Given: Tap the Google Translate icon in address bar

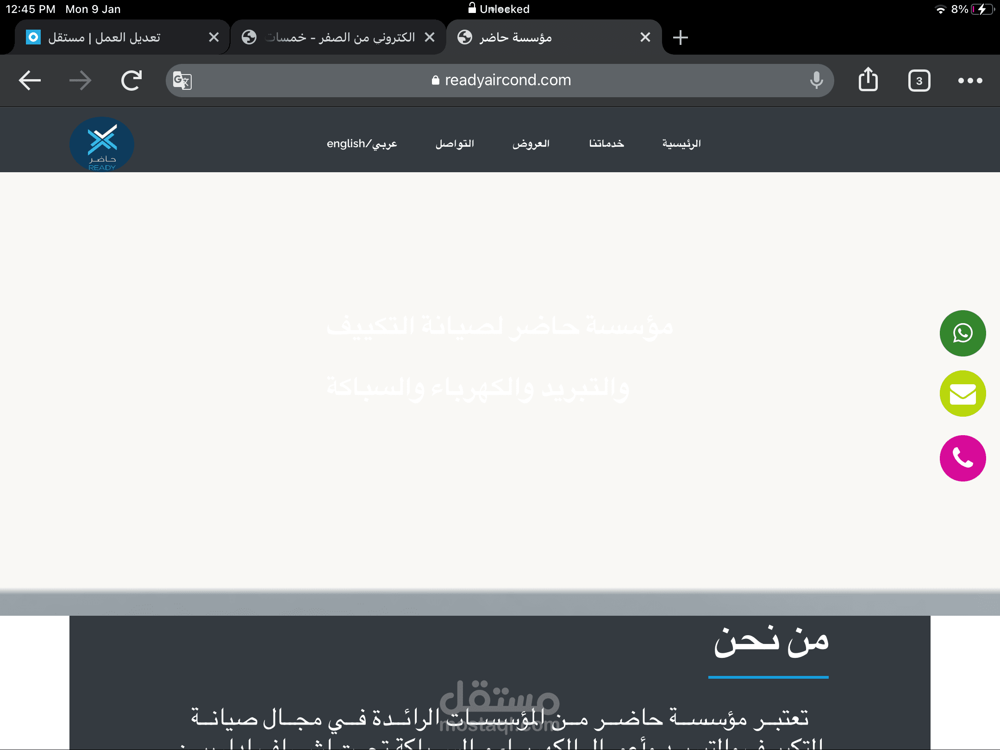Looking at the screenshot, I should pyautogui.click(x=182, y=81).
